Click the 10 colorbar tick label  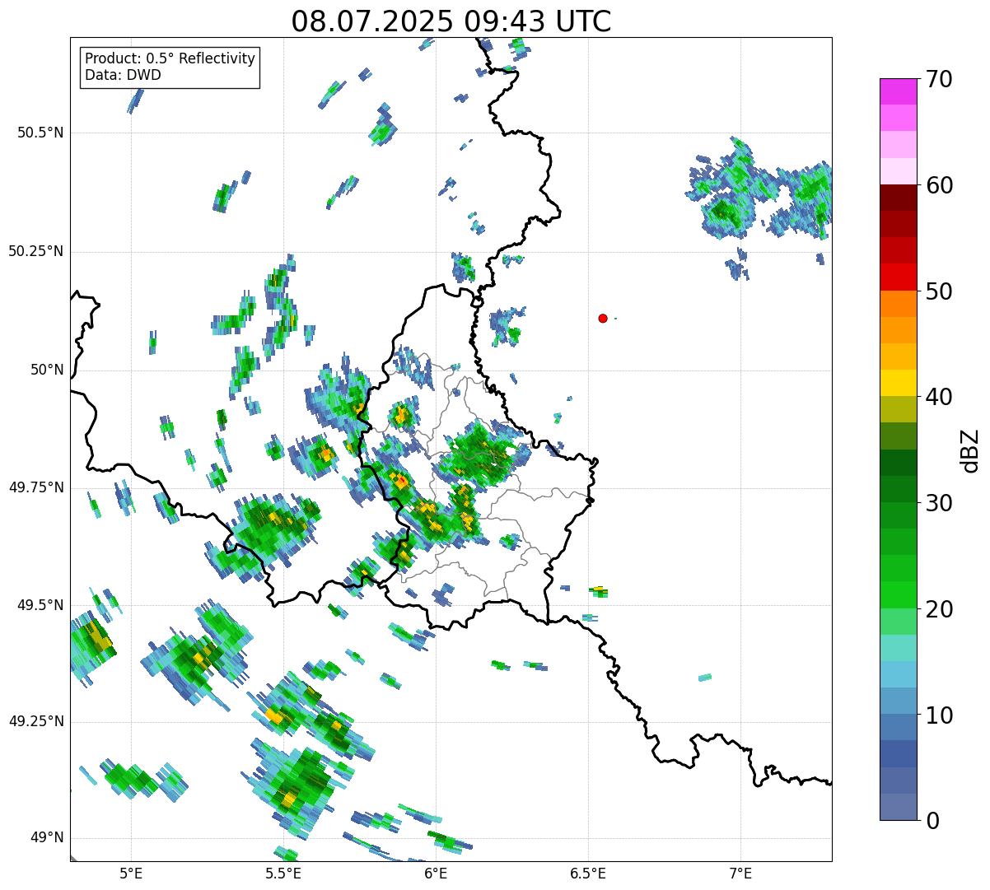click(939, 715)
